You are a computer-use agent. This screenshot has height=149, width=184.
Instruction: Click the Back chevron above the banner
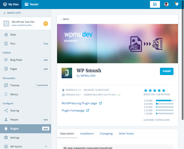click(x=61, y=19)
